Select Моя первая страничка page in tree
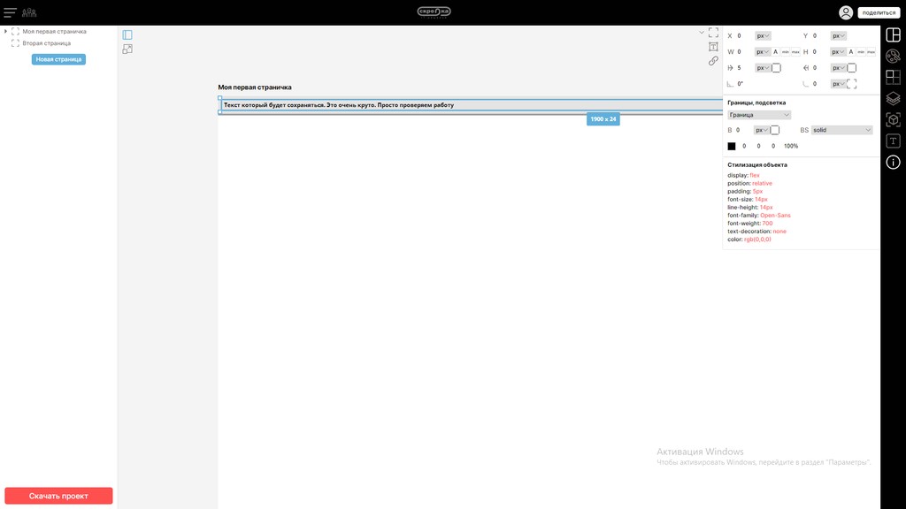This screenshot has height=509, width=906. pyautogui.click(x=54, y=32)
